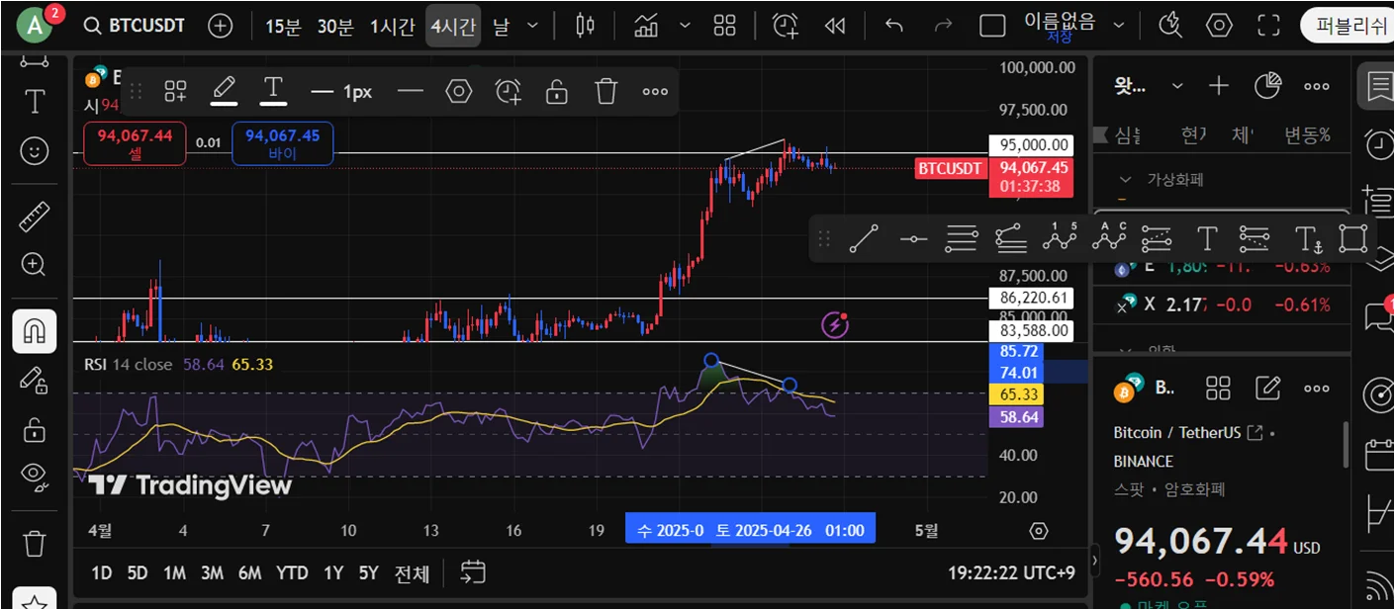Click the chart settings hexagon icon
This screenshot has width=1395, height=610.
click(1220, 26)
